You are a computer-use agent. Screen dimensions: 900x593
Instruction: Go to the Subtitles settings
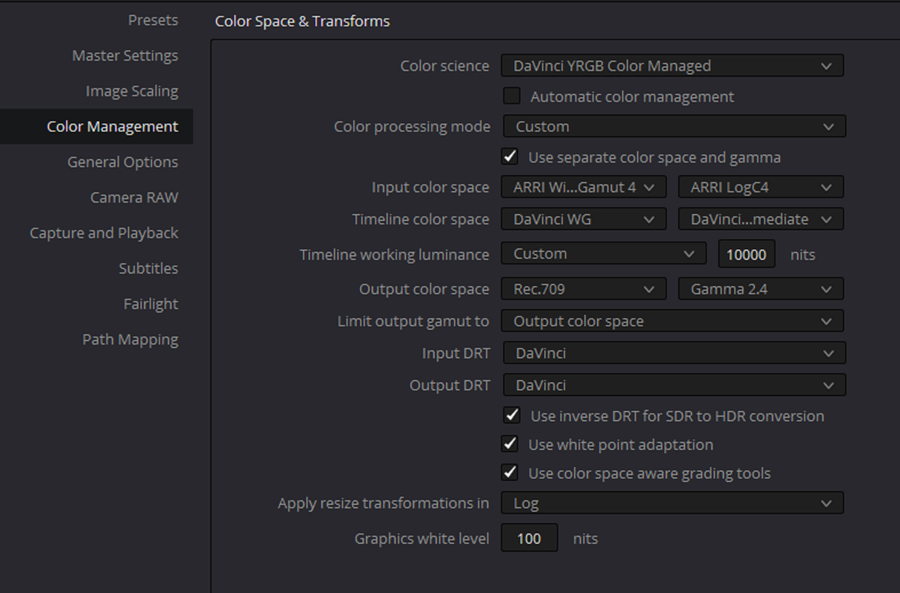(148, 268)
